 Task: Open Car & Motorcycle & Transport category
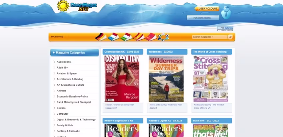tap(74, 102)
